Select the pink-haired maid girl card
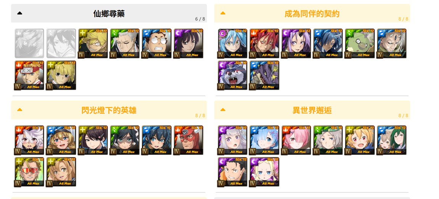 pos(296,140)
